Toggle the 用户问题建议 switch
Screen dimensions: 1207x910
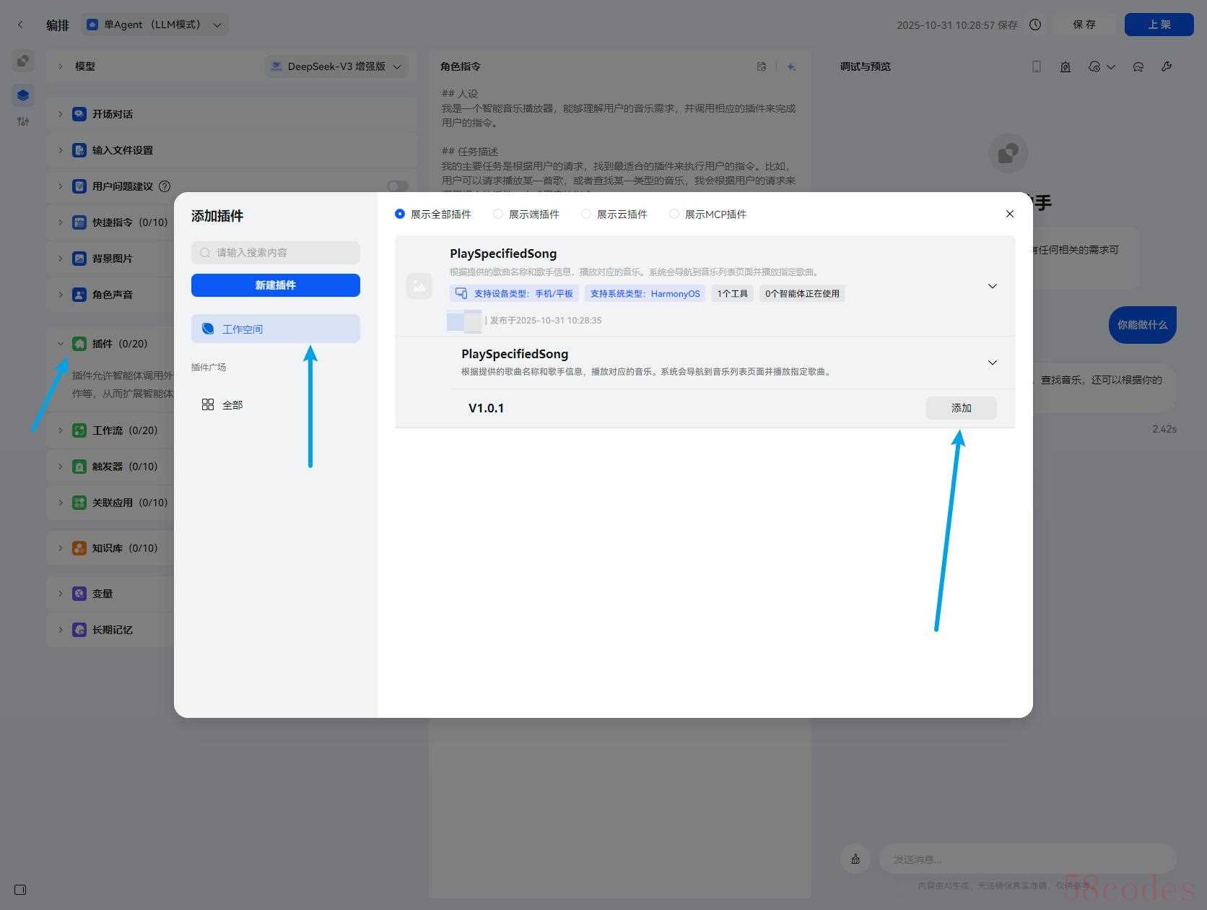point(398,186)
